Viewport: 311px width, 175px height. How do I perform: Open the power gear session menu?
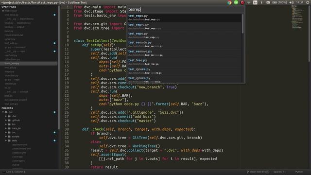308,2
